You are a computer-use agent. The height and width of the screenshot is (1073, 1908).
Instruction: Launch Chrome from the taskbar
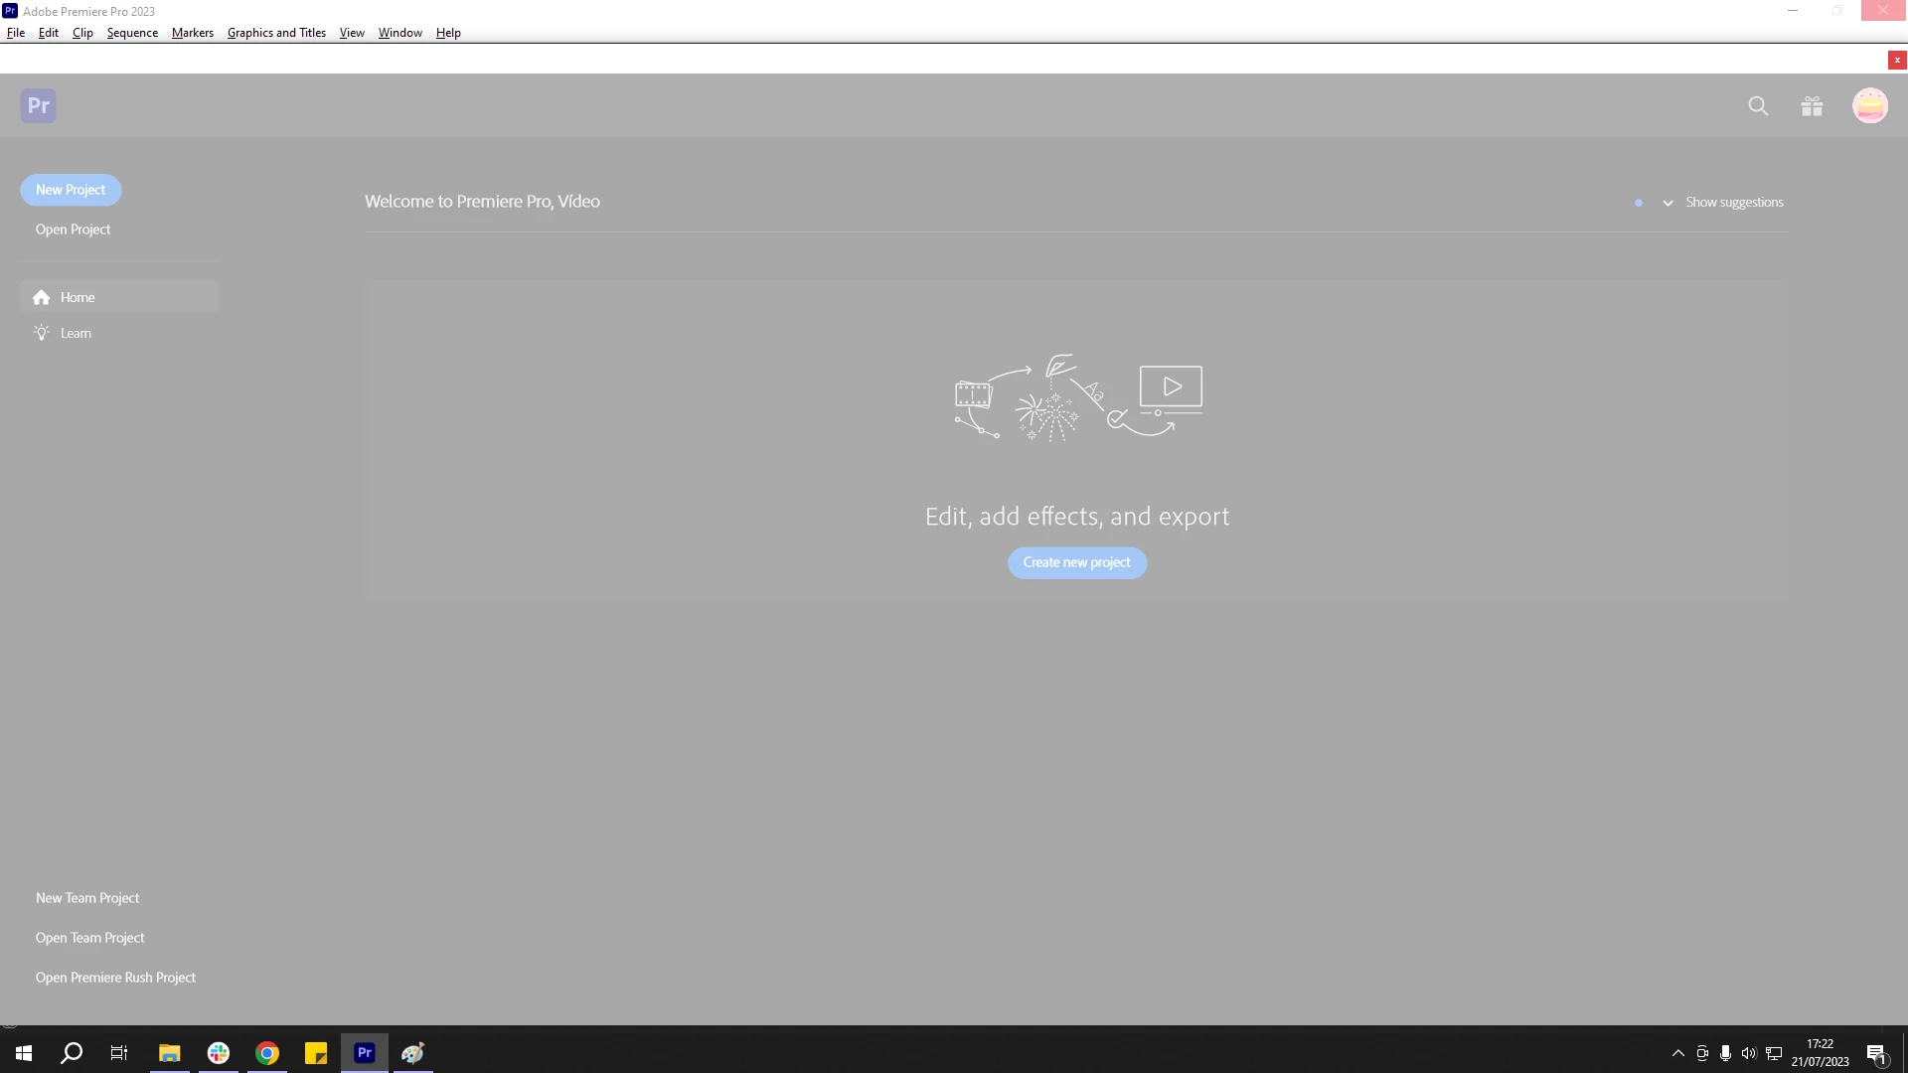click(x=266, y=1052)
